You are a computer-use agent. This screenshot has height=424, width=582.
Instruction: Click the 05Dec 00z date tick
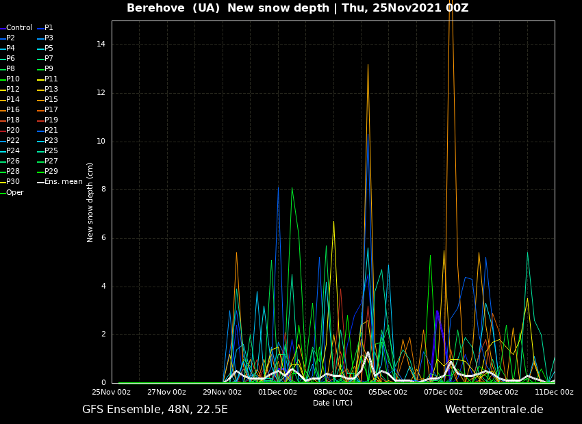(x=388, y=393)
